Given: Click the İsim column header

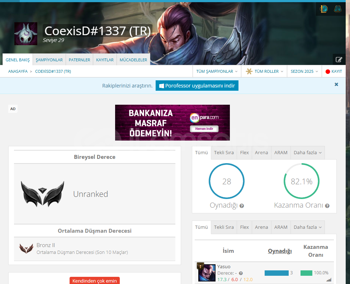Looking at the screenshot, I should pyautogui.click(x=228, y=251).
